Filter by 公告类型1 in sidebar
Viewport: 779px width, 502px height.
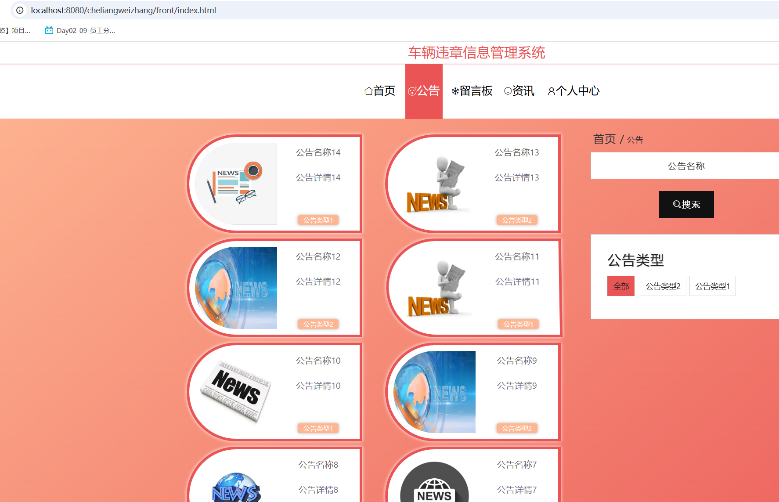(x=712, y=286)
